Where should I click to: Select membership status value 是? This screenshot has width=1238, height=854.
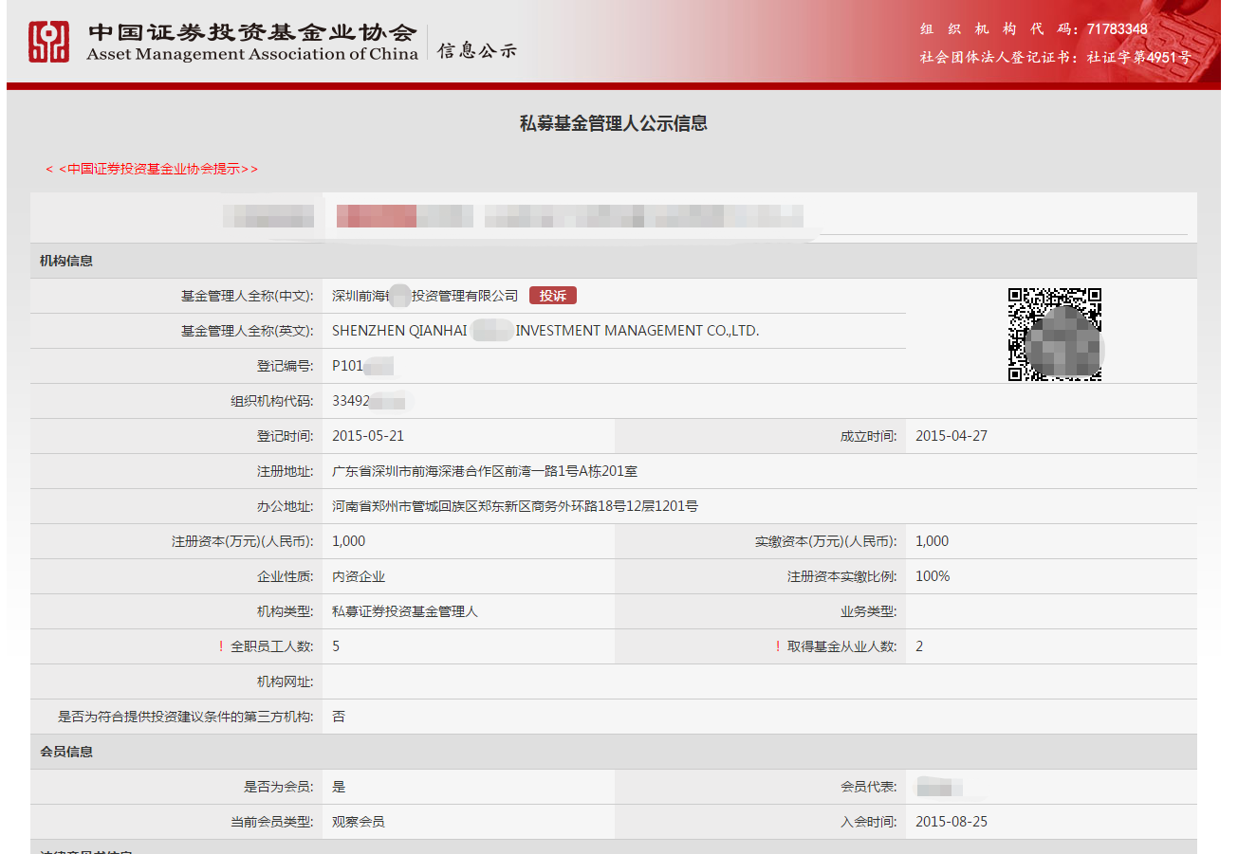tap(339, 787)
